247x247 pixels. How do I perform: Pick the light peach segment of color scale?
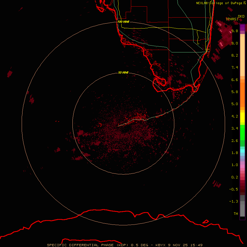[242, 57]
